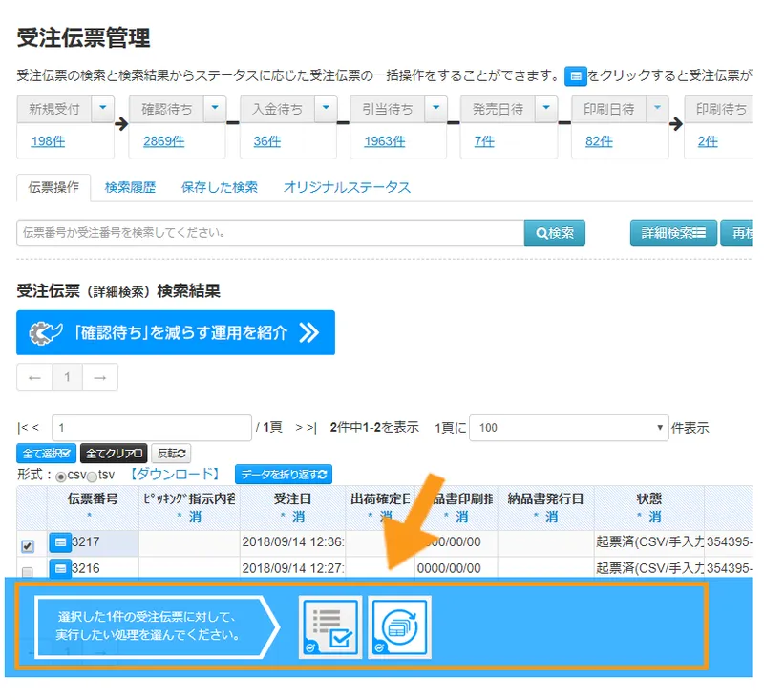Expand 発売日待 status dropdown arrow
This screenshot has width=764, height=700.
pyautogui.click(x=546, y=108)
